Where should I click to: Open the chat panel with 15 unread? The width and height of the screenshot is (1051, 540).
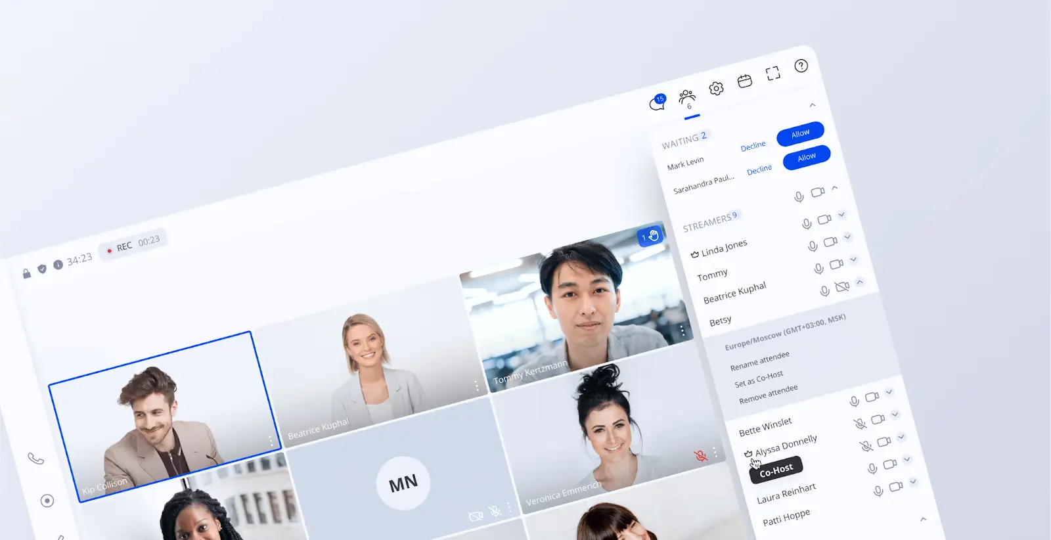[x=658, y=102]
